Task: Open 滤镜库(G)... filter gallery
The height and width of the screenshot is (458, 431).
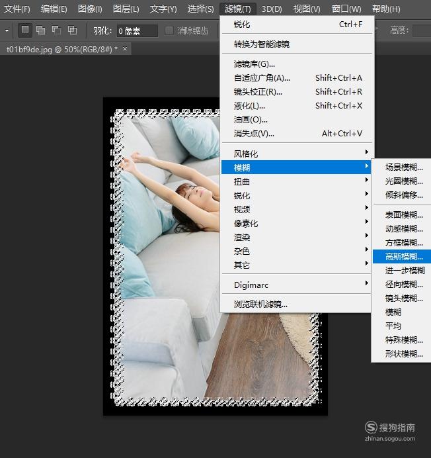Action: (297, 64)
